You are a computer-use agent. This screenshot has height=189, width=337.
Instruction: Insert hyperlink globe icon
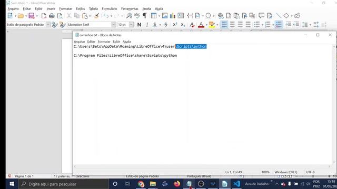[221, 16]
